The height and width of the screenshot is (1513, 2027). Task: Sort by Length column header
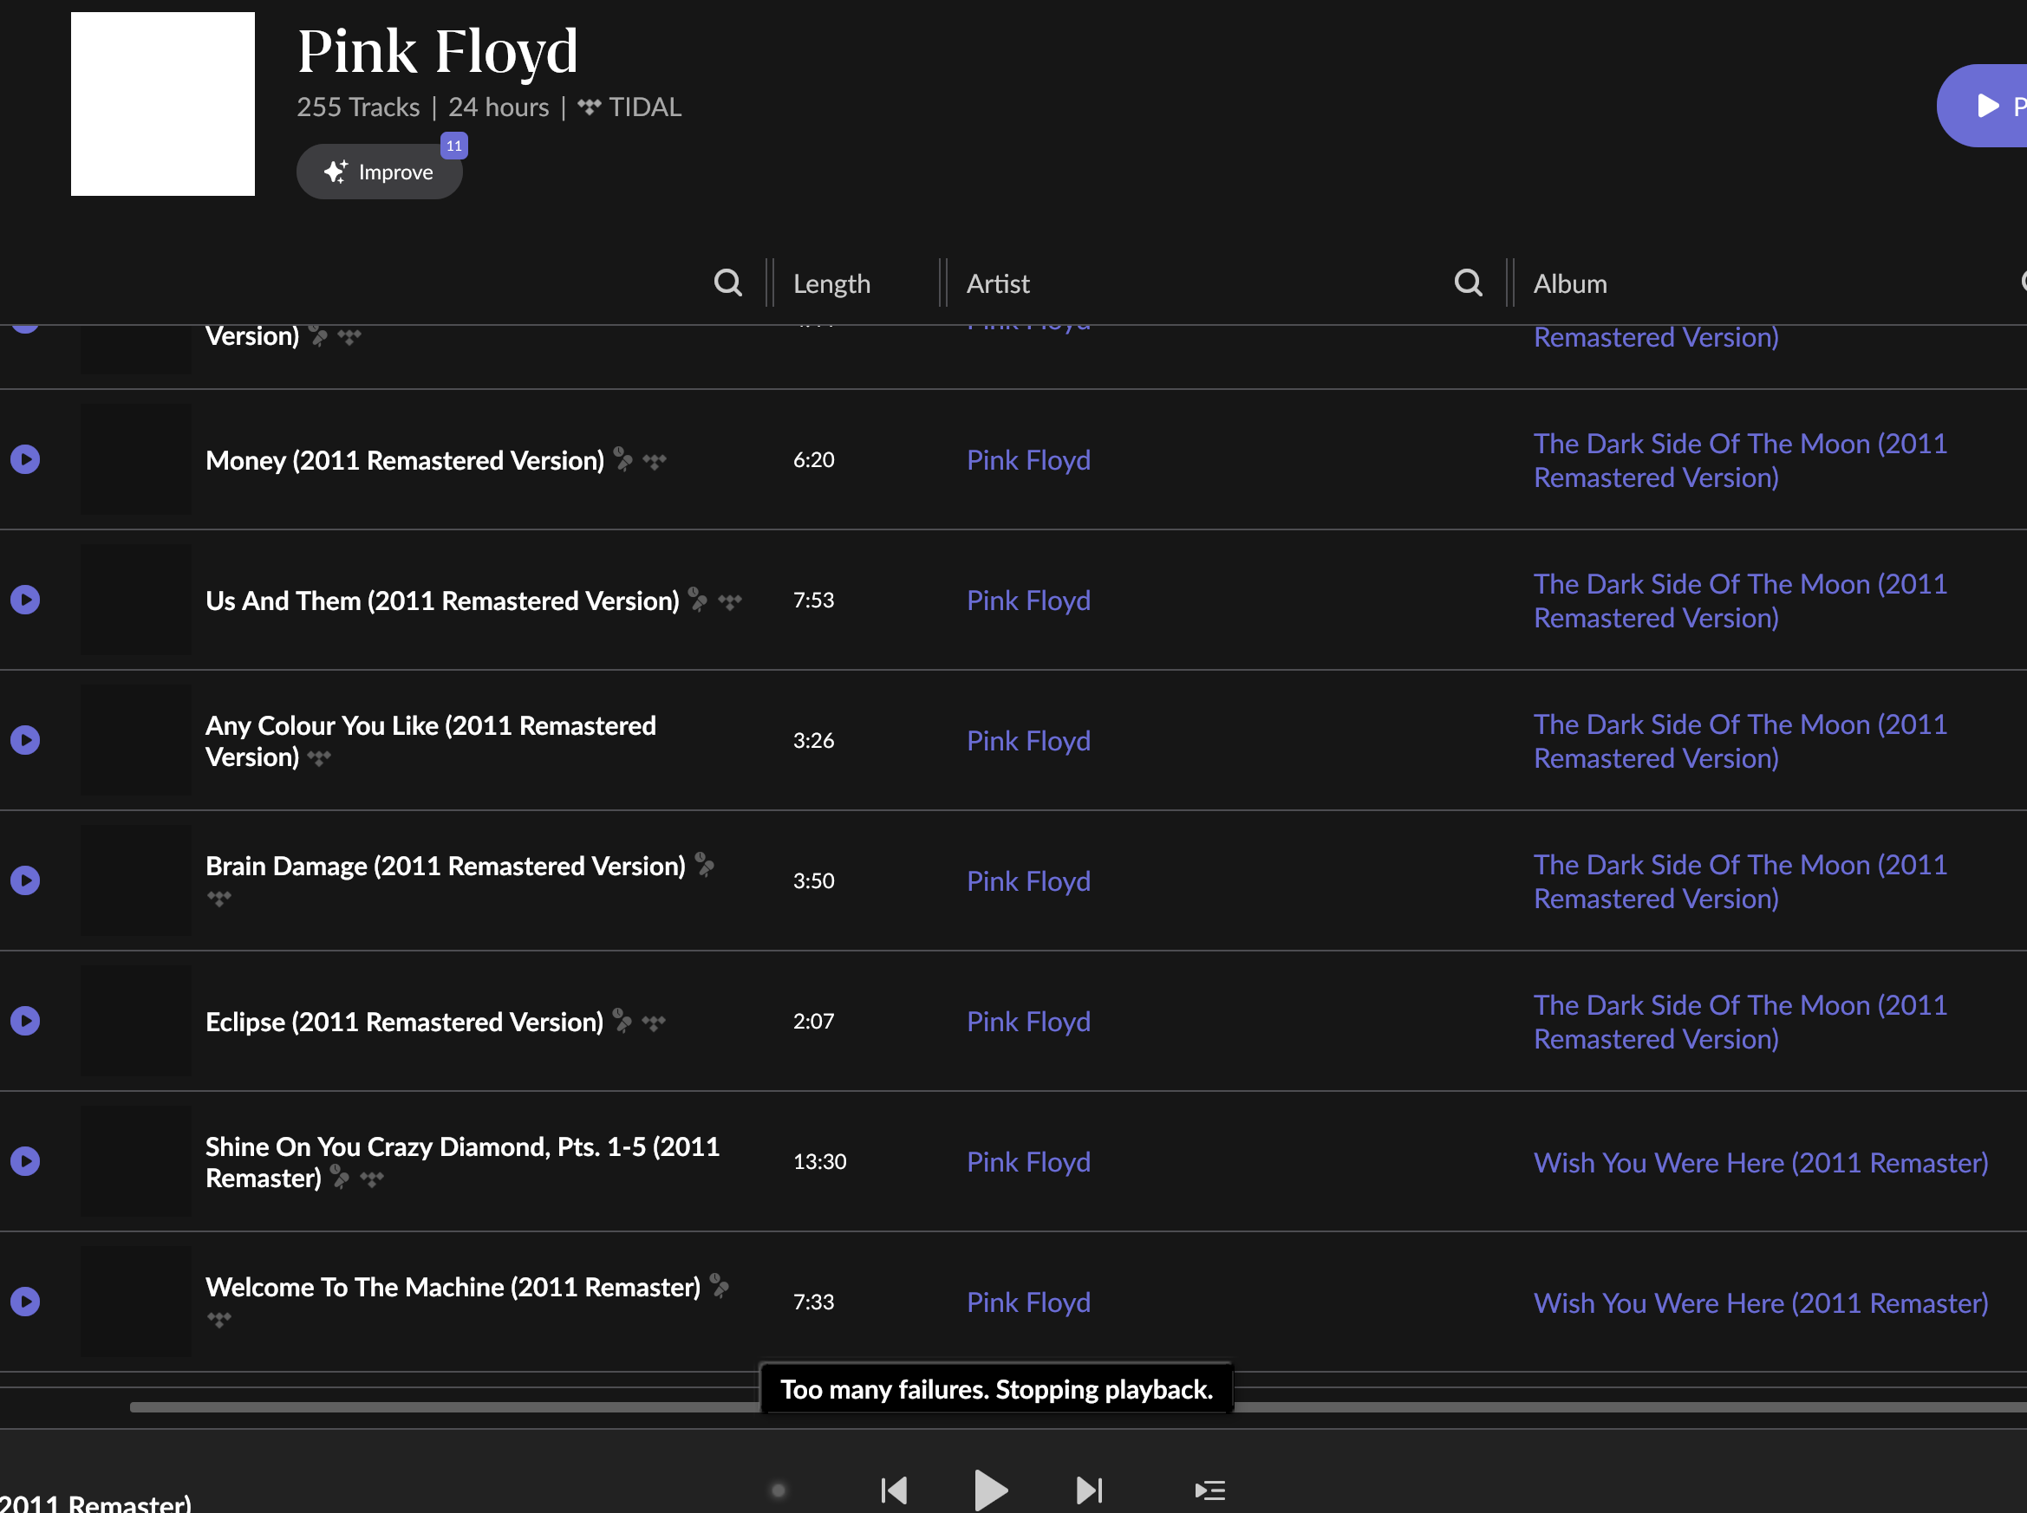[x=831, y=284]
